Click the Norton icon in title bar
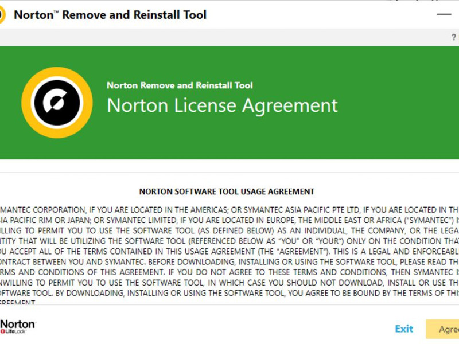 pos(2,15)
